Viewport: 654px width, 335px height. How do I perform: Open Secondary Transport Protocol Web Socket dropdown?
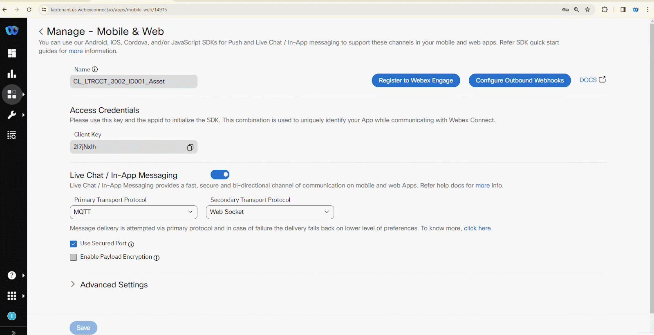point(270,212)
